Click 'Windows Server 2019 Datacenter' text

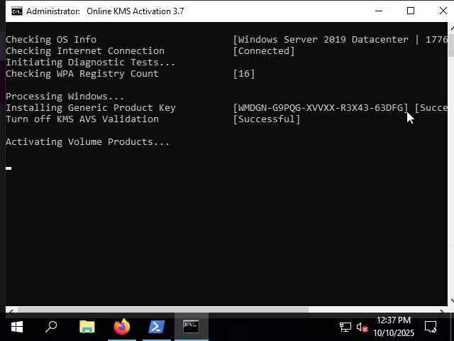point(323,40)
